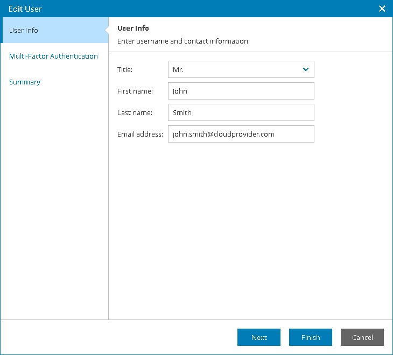Click the Edit User title bar text
The width and height of the screenshot is (393, 355).
pyautogui.click(x=25, y=9)
